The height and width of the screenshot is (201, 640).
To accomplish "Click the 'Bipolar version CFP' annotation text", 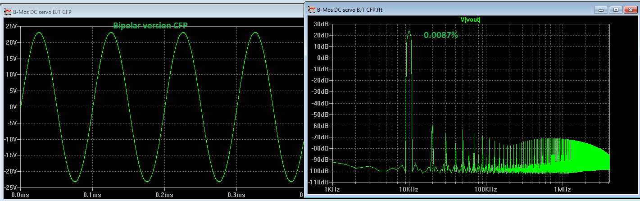I will point(150,26).
